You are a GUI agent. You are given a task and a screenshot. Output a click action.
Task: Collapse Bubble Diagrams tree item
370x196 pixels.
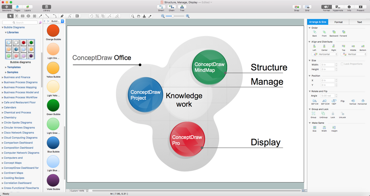pos(3,27)
